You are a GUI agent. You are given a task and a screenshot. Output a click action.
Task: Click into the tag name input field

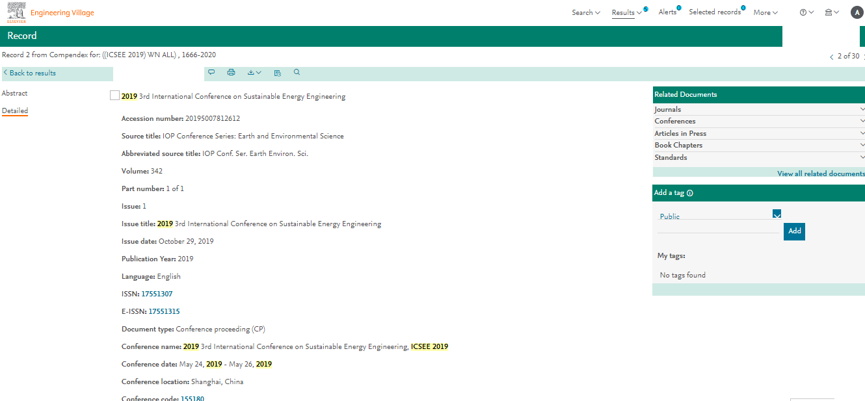click(x=718, y=227)
